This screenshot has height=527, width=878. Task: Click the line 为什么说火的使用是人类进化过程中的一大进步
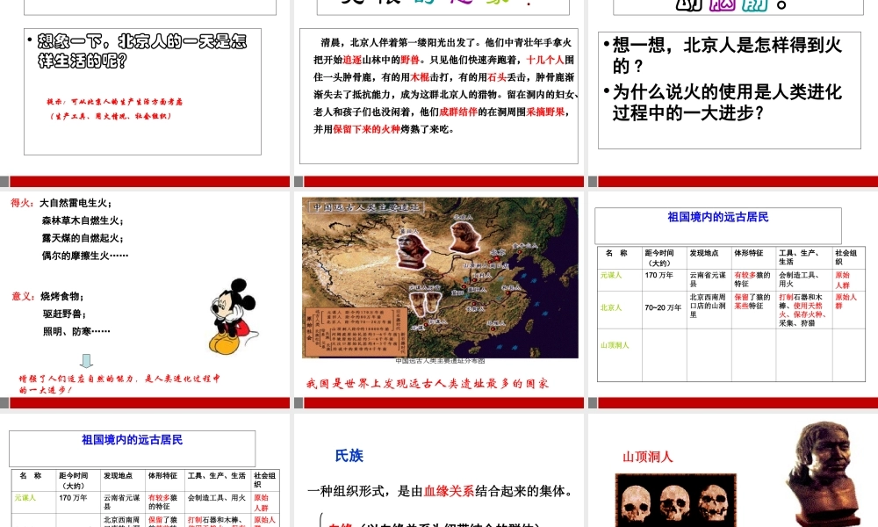point(726,103)
